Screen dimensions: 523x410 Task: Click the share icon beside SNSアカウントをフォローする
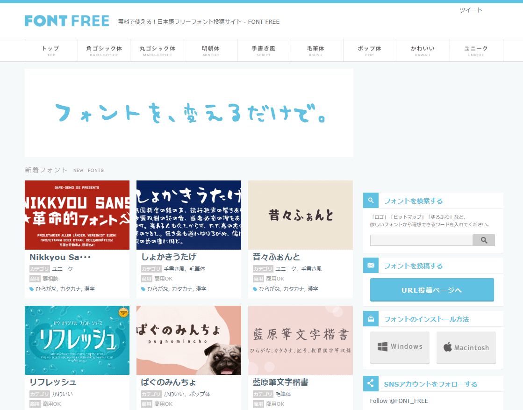(371, 384)
